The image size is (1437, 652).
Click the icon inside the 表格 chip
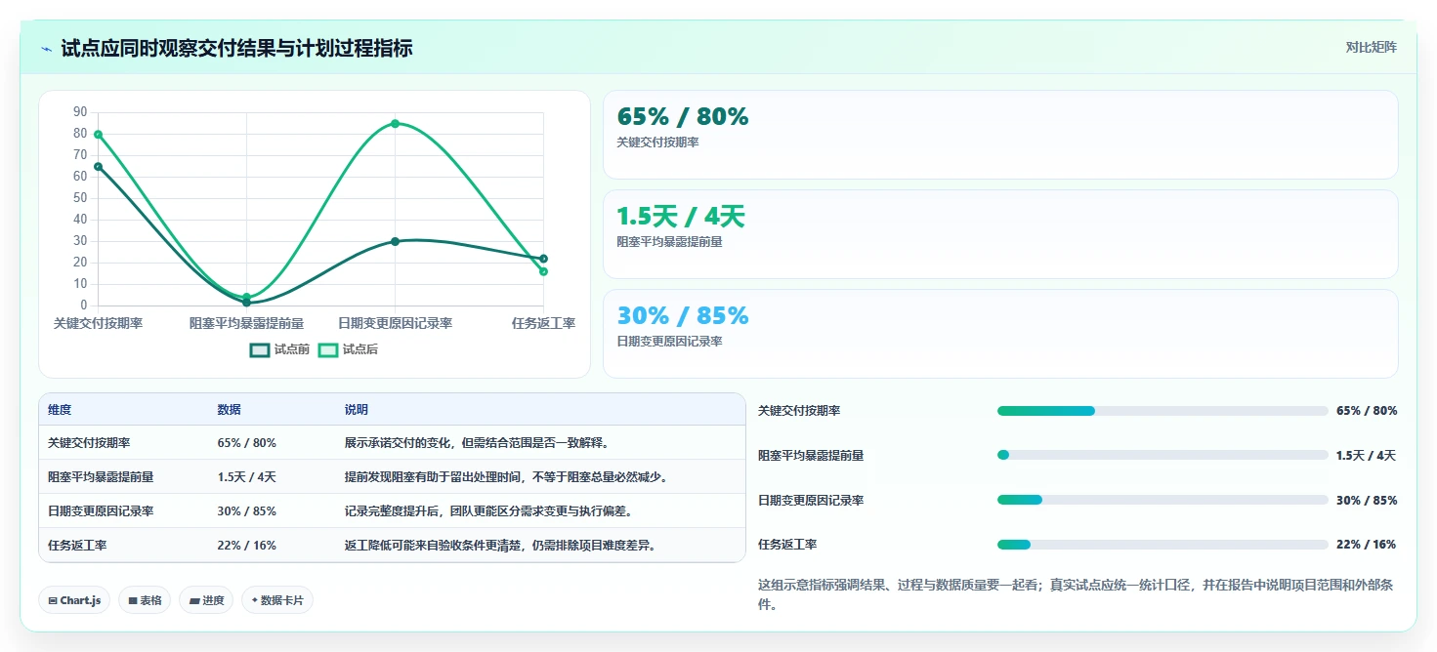[133, 600]
